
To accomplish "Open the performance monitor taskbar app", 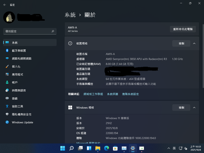I will tap(124, 148).
